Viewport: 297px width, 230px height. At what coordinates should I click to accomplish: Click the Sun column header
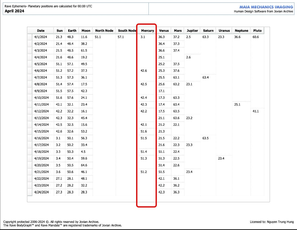(x=60, y=31)
